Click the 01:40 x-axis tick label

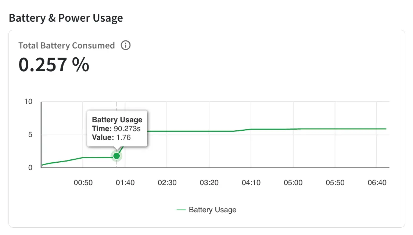(x=125, y=182)
